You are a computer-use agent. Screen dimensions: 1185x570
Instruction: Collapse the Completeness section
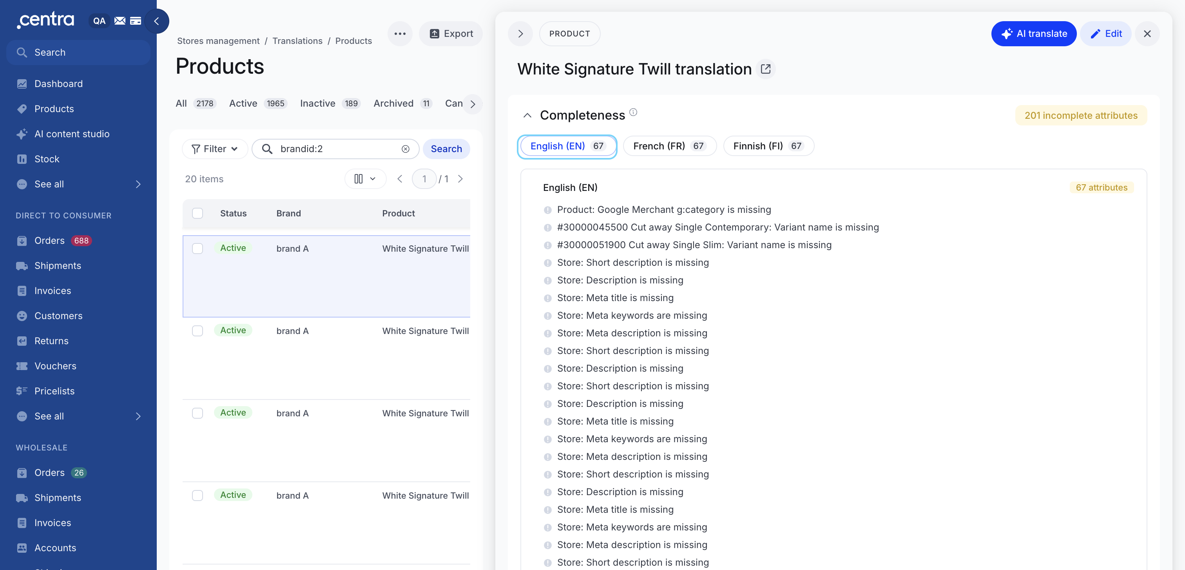pyautogui.click(x=527, y=116)
